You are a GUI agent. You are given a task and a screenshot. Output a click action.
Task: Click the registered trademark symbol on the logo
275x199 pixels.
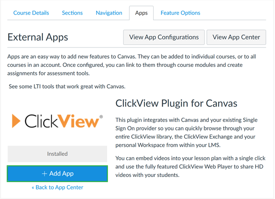[101, 117]
